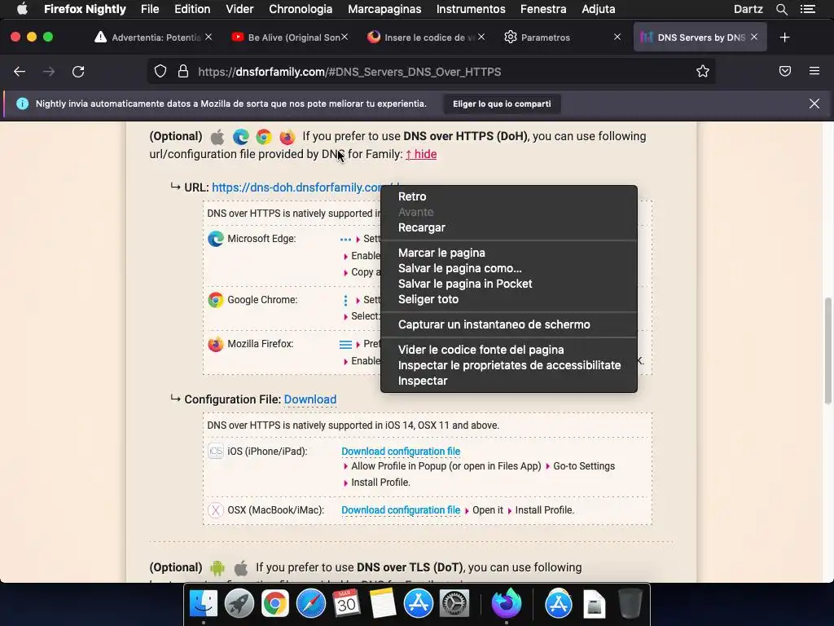Select Marcar le pagina context entry

(509, 253)
